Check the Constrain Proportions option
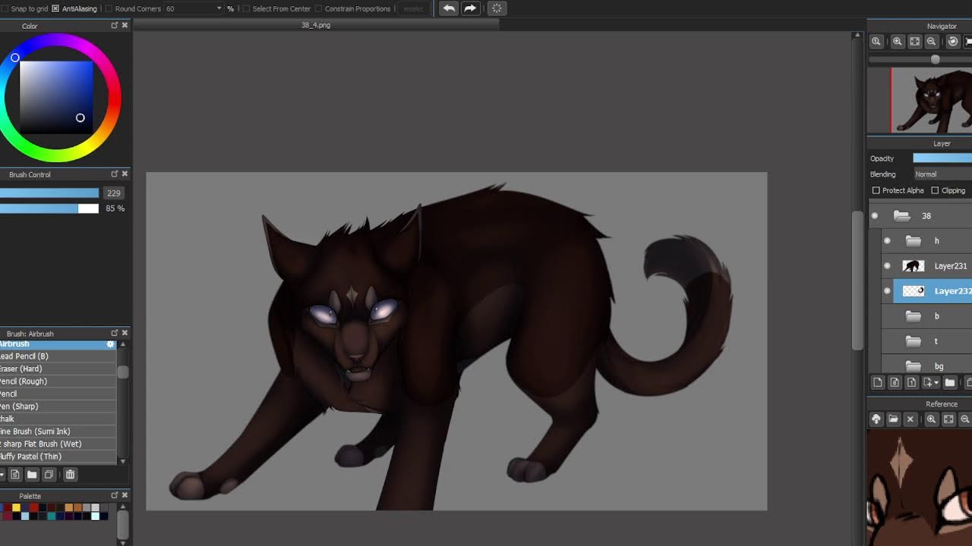Image resolution: width=972 pixels, height=546 pixels. coord(318,9)
